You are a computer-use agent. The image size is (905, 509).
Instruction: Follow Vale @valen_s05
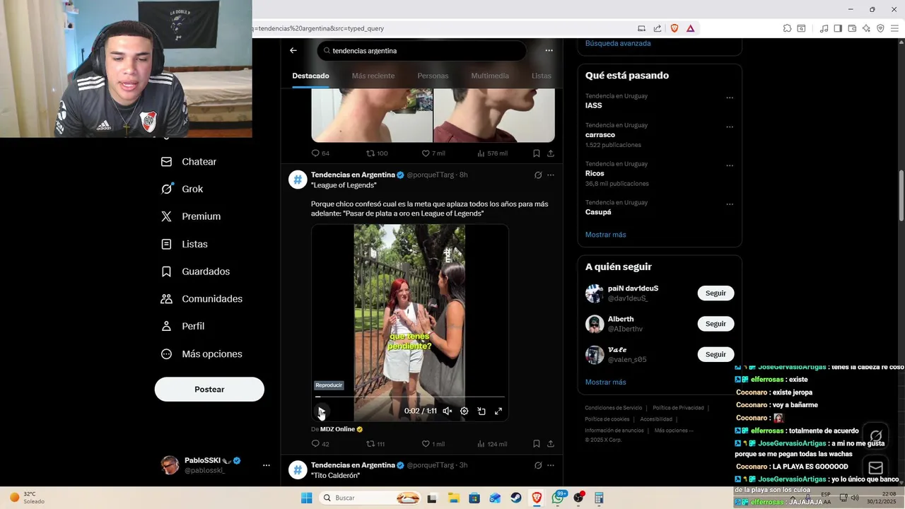(x=716, y=354)
